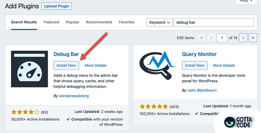The image size is (261, 133).
Task: Focus the plugin search field containing debug bar
Action: (x=214, y=22)
